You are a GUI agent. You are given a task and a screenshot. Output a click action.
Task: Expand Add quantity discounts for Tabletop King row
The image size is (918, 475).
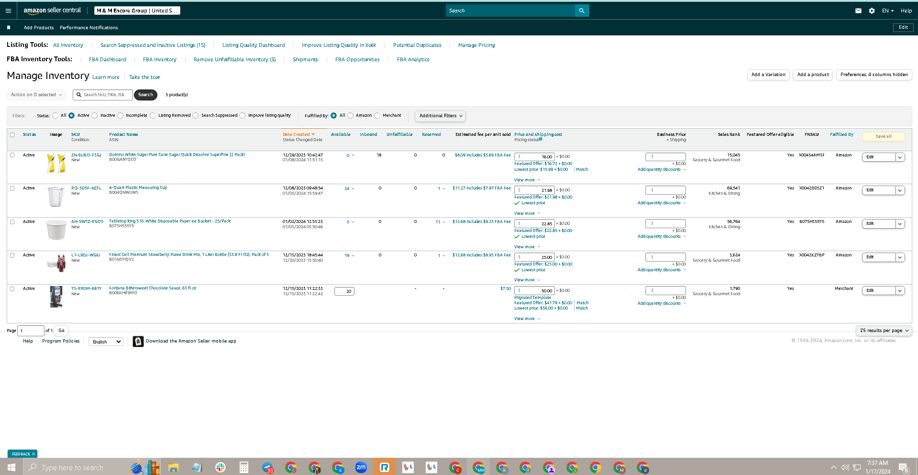pyautogui.click(x=662, y=236)
